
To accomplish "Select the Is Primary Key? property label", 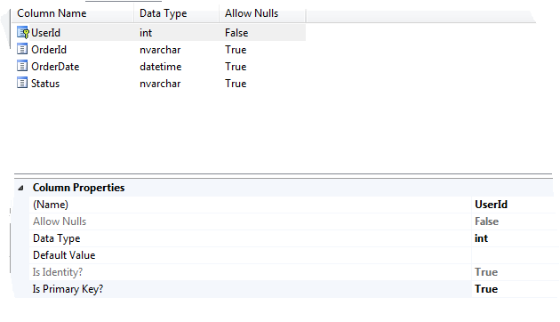I will click(68, 289).
